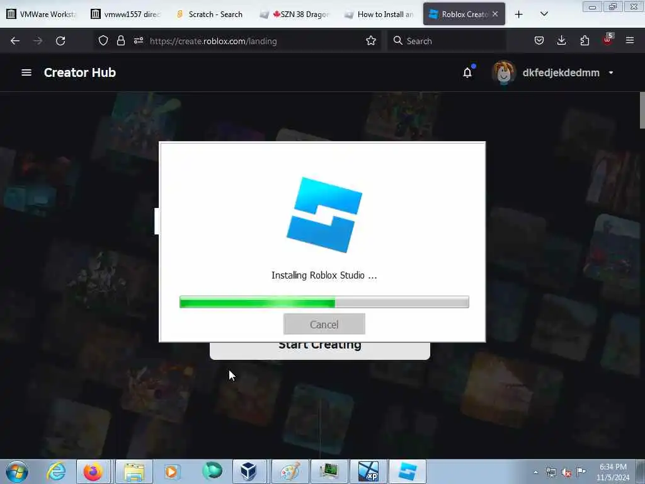Open the clock showing 6:34 PM
Image resolution: width=645 pixels, height=484 pixels.
(613, 472)
